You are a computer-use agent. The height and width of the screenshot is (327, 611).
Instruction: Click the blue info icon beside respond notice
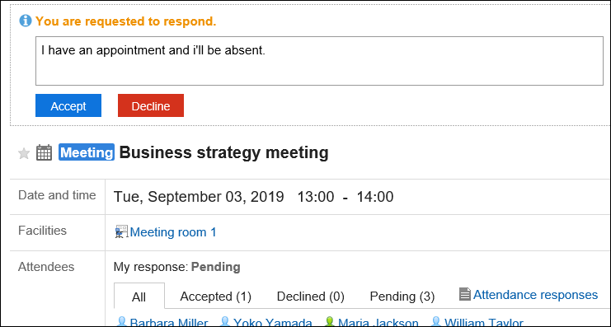26,21
